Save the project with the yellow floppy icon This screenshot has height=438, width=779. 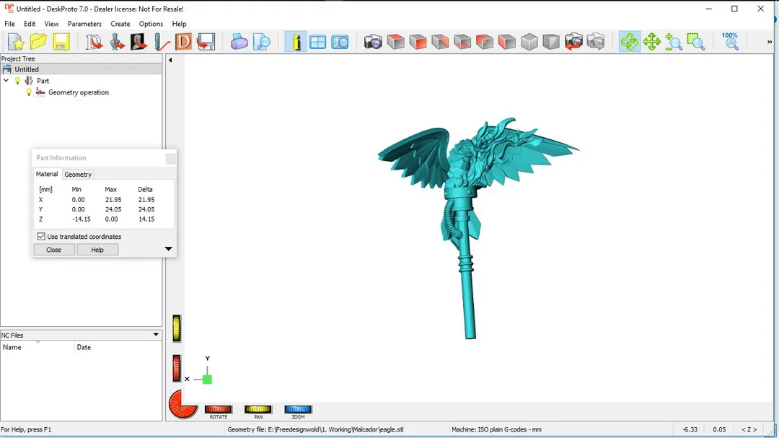(x=61, y=42)
